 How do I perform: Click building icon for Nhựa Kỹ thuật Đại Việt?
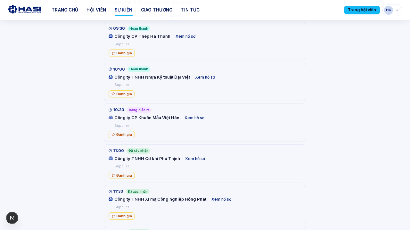[111, 77]
